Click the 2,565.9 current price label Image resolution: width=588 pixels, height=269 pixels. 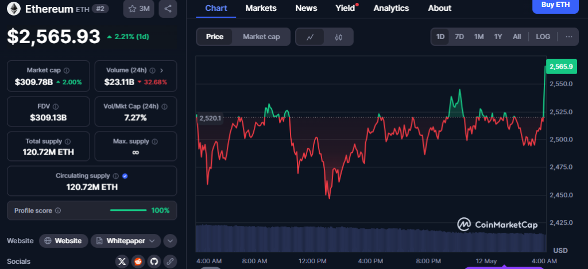click(561, 67)
